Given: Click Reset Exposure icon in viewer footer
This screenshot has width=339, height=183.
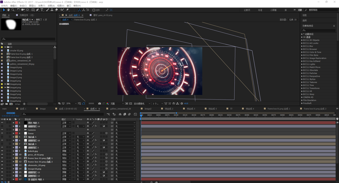Looking at the screenshot, I should coord(182,104).
